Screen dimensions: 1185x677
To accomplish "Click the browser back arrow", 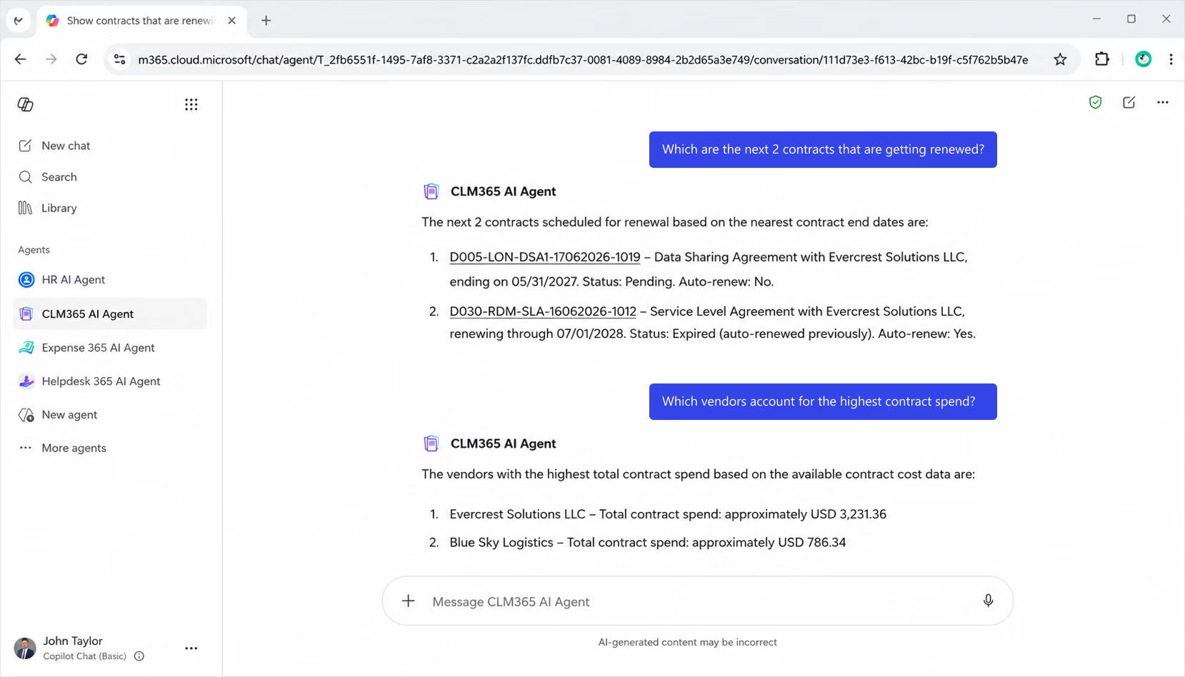I will coord(20,59).
